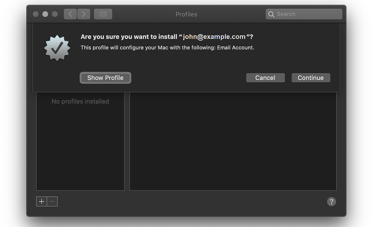Viewport: 372px width, 227px height.
Task: Click the verified checkmark badge icon
Action: [57, 48]
